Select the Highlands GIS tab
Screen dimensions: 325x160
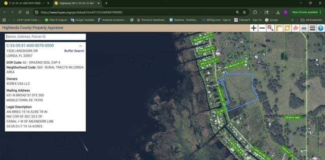coord(77,3)
